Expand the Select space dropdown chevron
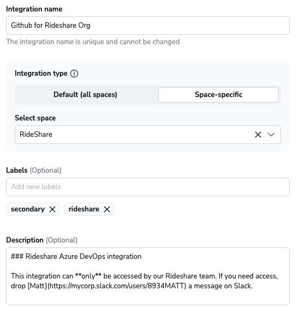 271,135
